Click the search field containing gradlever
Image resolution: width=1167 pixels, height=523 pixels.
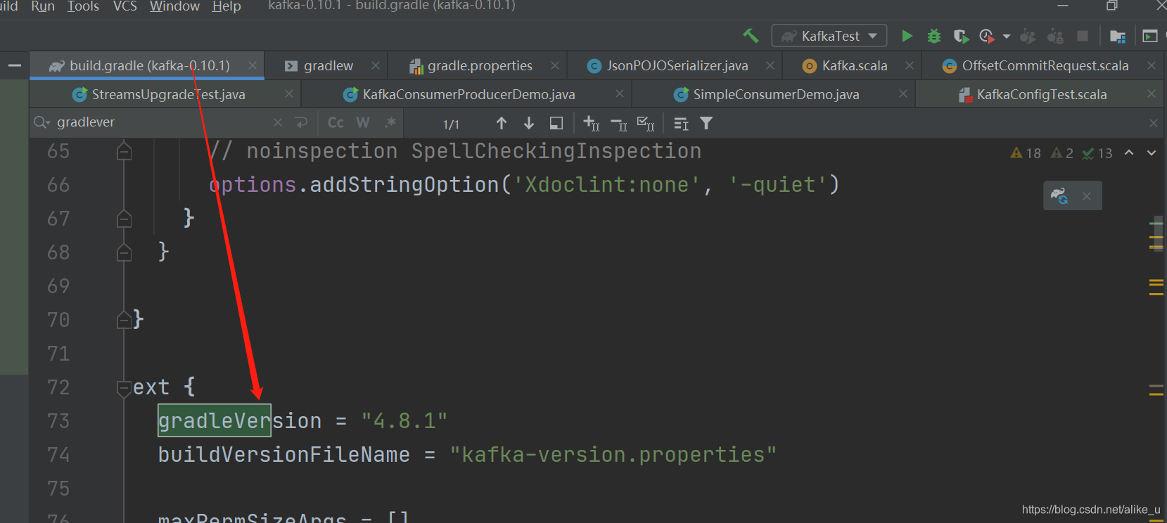pyautogui.click(x=162, y=122)
